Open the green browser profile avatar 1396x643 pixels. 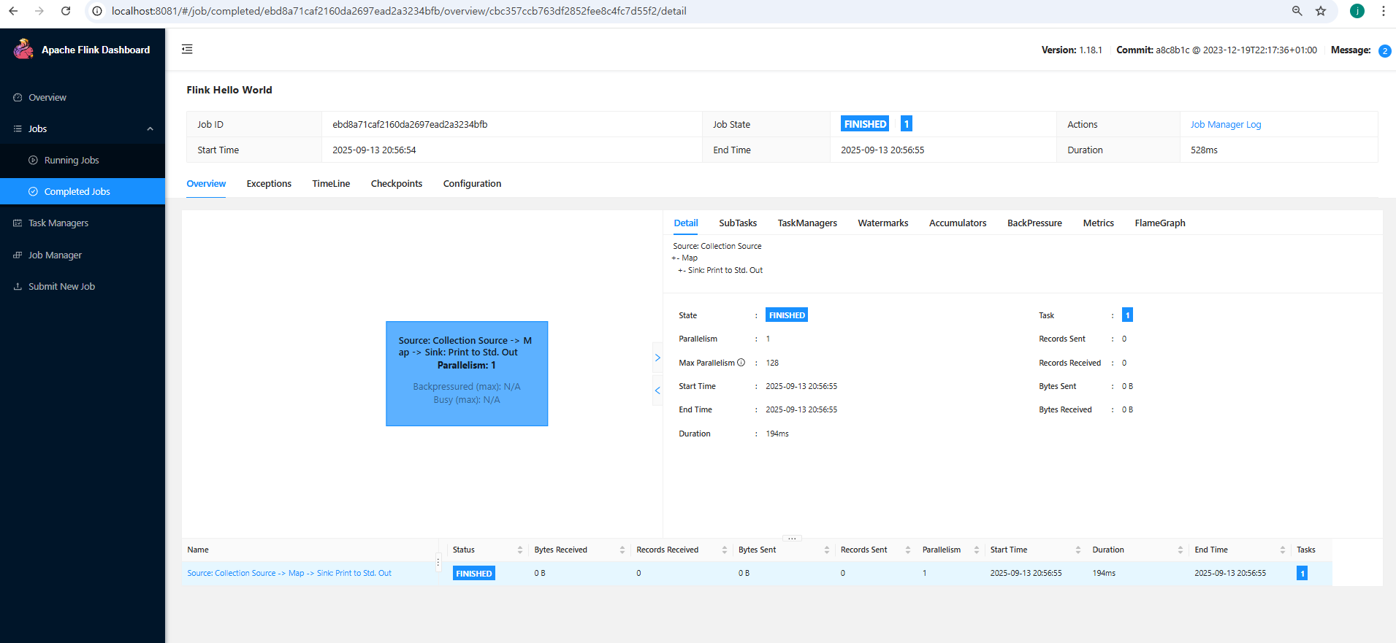click(x=1357, y=11)
